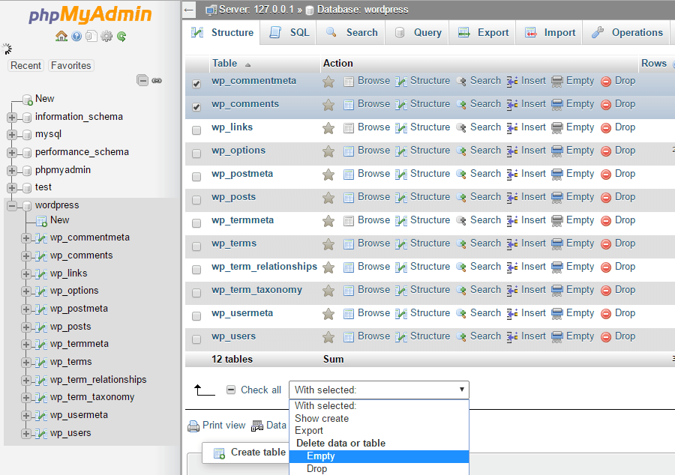Click the left arrow icon in the top bar
The width and height of the screenshot is (675, 475).
(x=188, y=10)
